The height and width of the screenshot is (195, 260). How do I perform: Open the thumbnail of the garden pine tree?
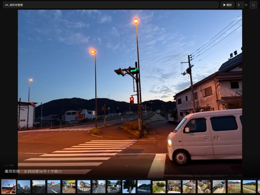click(x=159, y=186)
